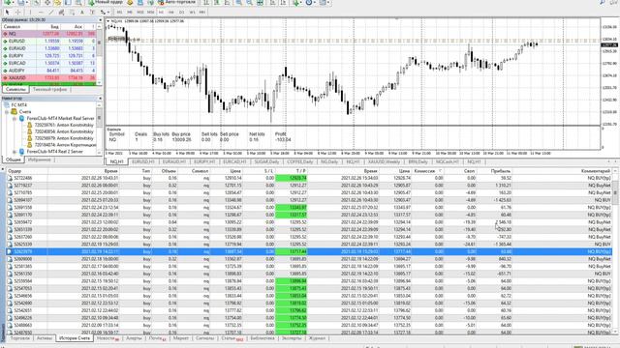620x348 pixels.
Task: Close the Market Watch panel
Action: pos(101,19)
